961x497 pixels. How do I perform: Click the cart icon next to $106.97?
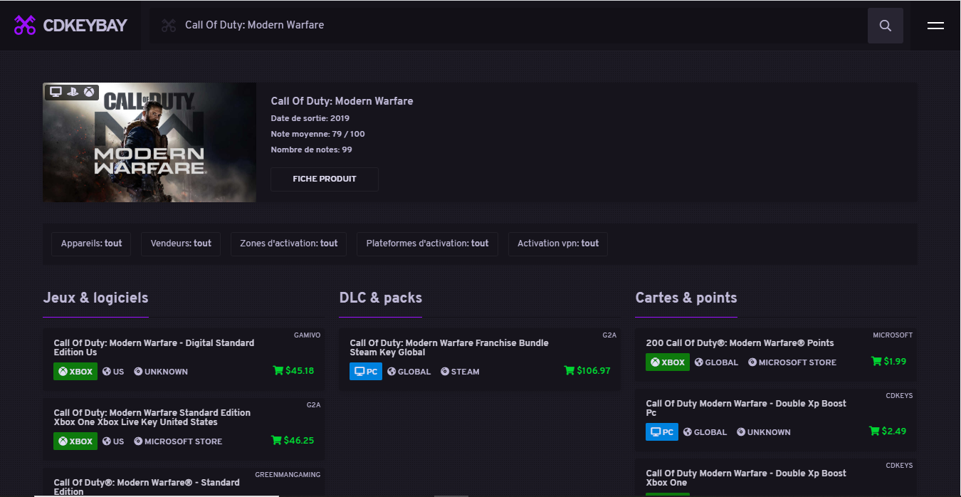tap(569, 371)
